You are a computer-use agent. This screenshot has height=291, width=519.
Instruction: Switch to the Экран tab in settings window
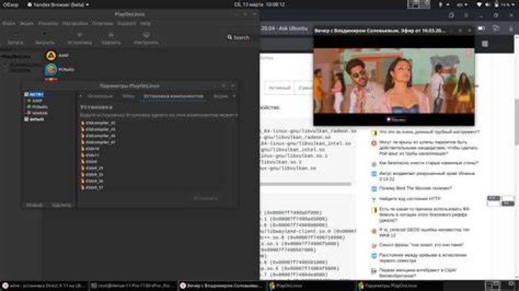click(x=221, y=97)
